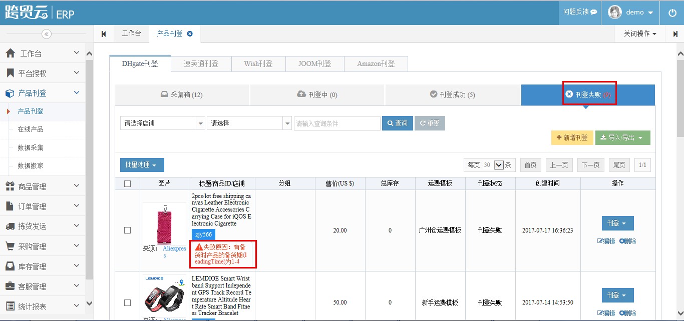This screenshot has height=321, width=684.
Task: Click pink cigarette case product thumbnail
Action: [x=164, y=223]
